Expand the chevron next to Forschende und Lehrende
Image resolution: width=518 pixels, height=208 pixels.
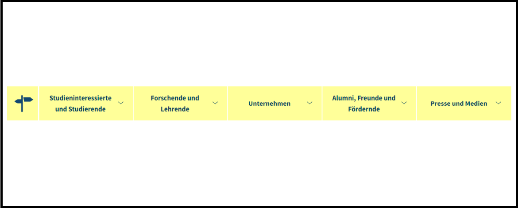(215, 103)
